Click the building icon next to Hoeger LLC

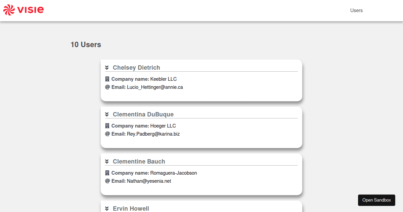(107, 126)
